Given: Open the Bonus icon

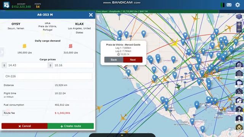Looking at the screenshot, I should click(239, 128).
